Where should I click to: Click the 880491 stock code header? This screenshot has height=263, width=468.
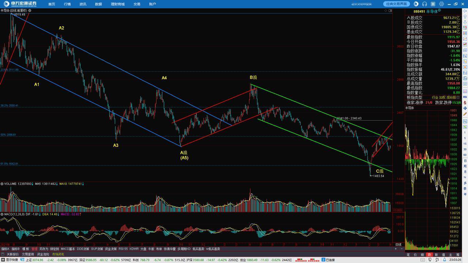tap(419, 11)
